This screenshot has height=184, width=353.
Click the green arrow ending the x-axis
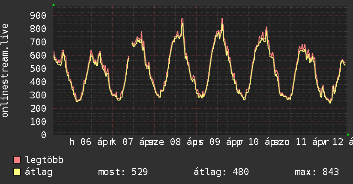coord(349,134)
